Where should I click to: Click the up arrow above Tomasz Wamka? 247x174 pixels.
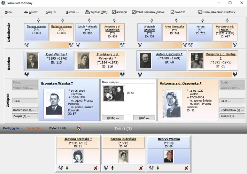click(x=39, y=20)
